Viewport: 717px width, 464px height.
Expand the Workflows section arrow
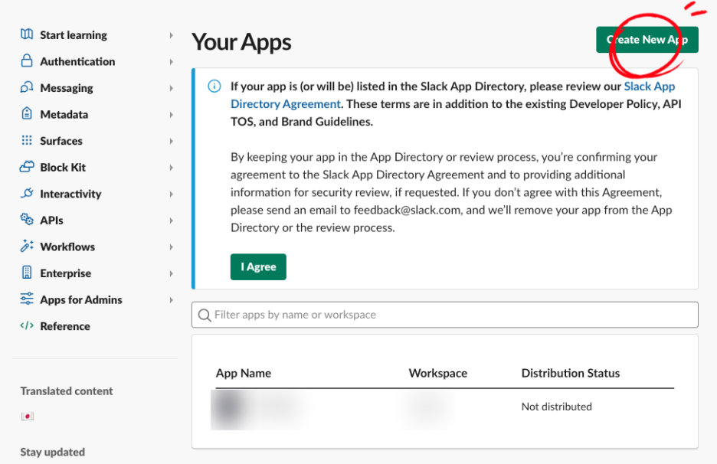click(x=171, y=247)
